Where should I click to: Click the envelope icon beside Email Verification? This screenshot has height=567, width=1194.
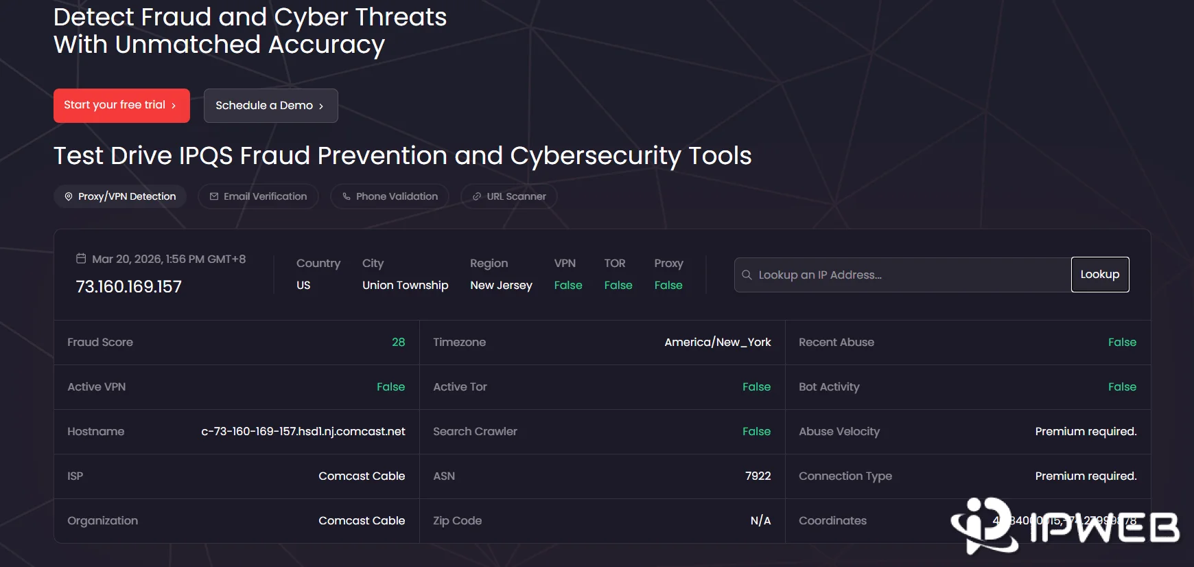coord(214,196)
